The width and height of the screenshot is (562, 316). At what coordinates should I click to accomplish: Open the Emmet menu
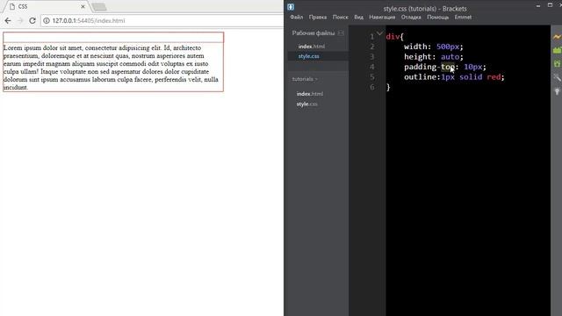coord(463,17)
